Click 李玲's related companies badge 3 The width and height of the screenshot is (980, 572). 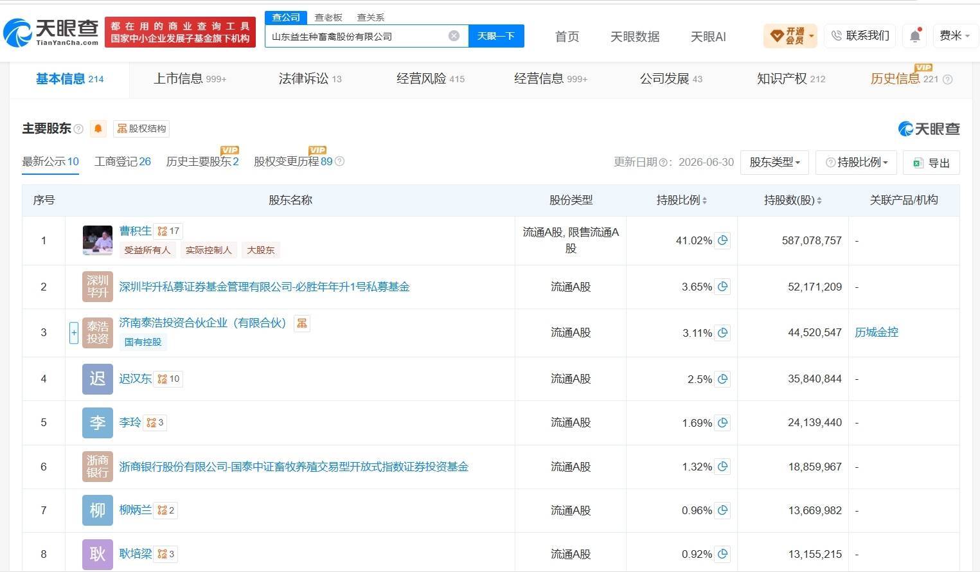point(155,422)
